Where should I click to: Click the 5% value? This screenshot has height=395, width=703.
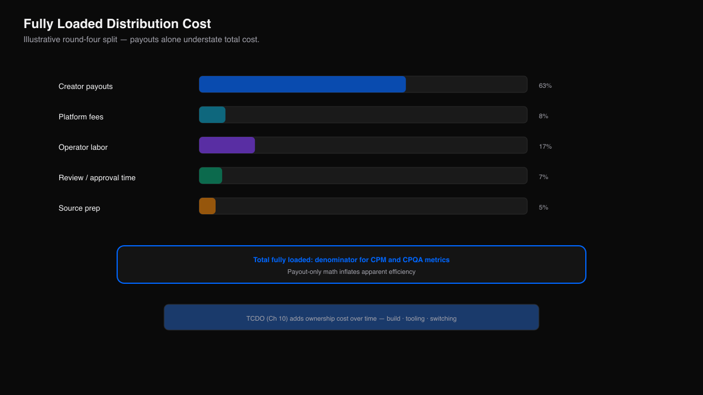(544, 207)
